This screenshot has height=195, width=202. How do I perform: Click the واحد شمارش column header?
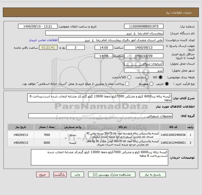[73, 127]
